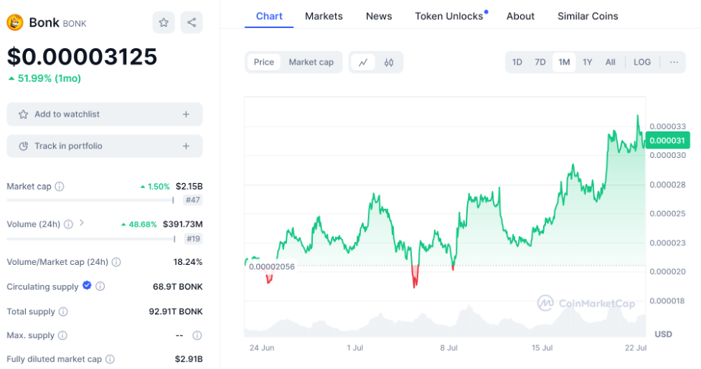Screen dimensions: 701x369
Task: Click Track in portfolio button
Action: pyautogui.click(x=105, y=146)
